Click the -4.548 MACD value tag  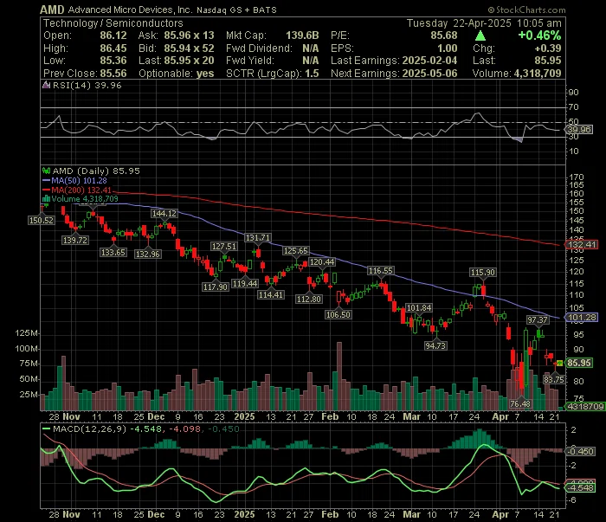[x=580, y=487]
